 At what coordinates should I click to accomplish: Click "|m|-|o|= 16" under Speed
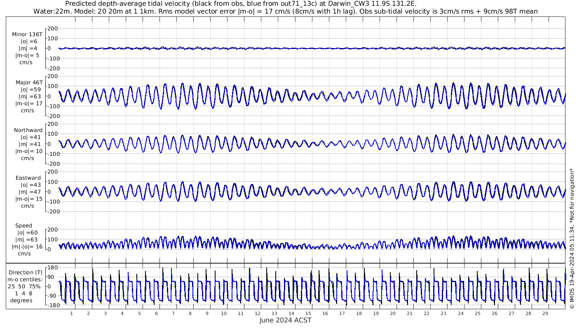click(27, 247)
